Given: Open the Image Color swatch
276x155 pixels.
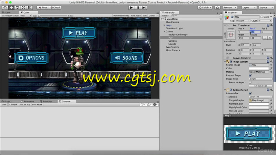Looking at the screenshot, I should coord(259,68).
